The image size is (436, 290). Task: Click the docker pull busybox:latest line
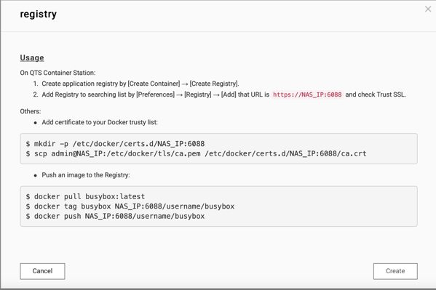click(x=85, y=197)
